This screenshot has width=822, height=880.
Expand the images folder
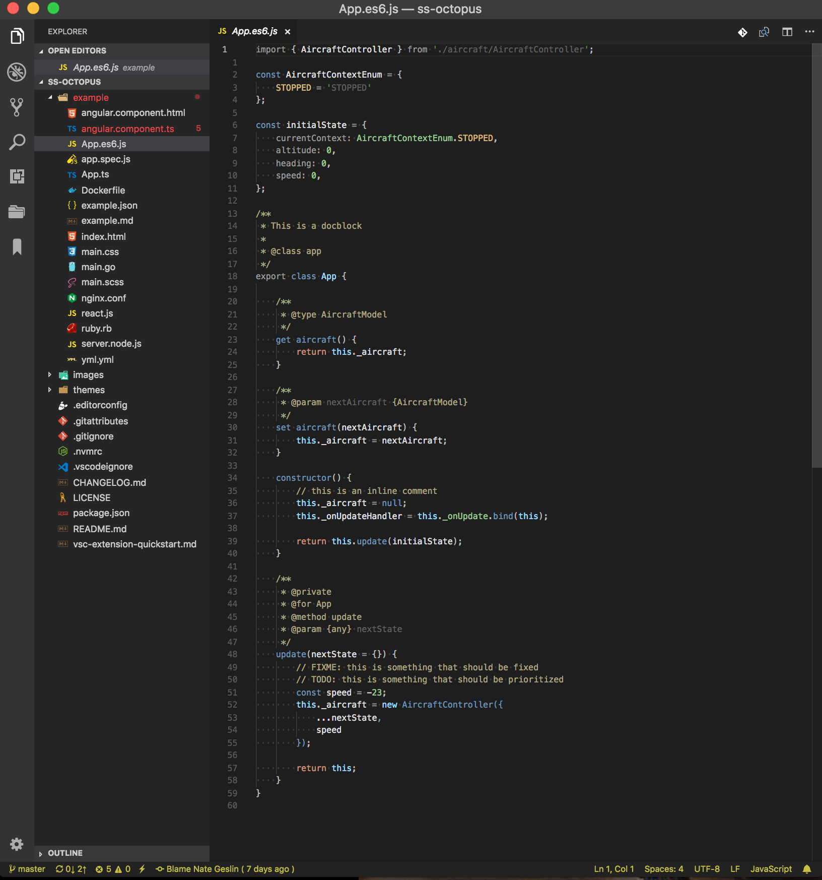(x=122, y=375)
